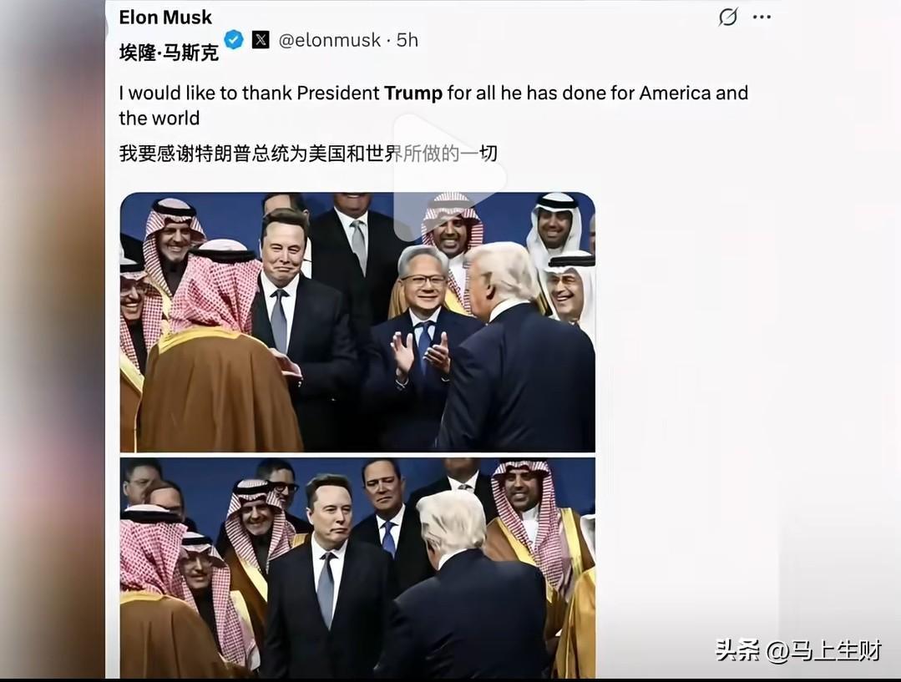The height and width of the screenshot is (682, 901).
Task: Click the @马上生财 watermark handle
Action: [824, 650]
